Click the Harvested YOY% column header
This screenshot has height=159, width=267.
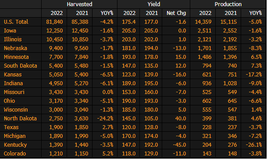107,13
